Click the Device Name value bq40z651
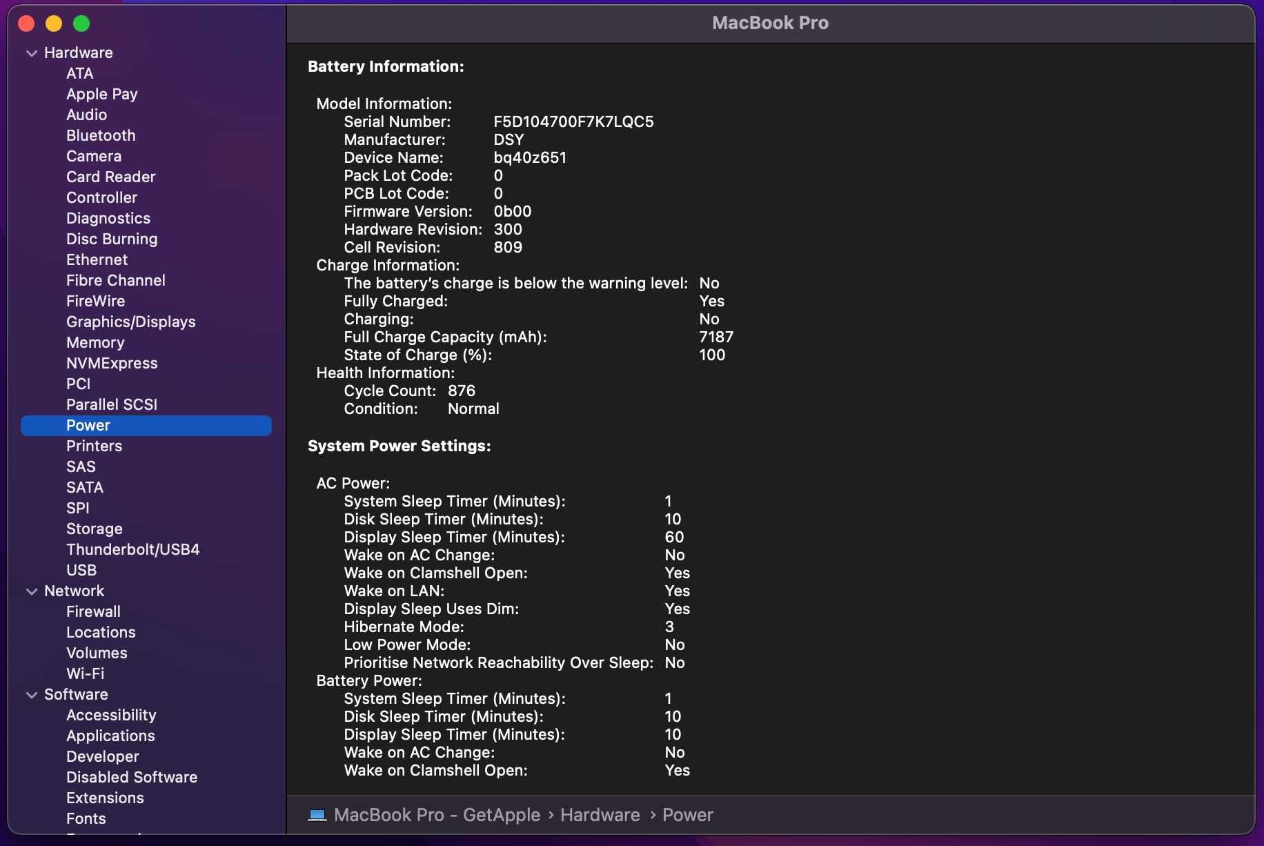The image size is (1264, 846). (530, 157)
